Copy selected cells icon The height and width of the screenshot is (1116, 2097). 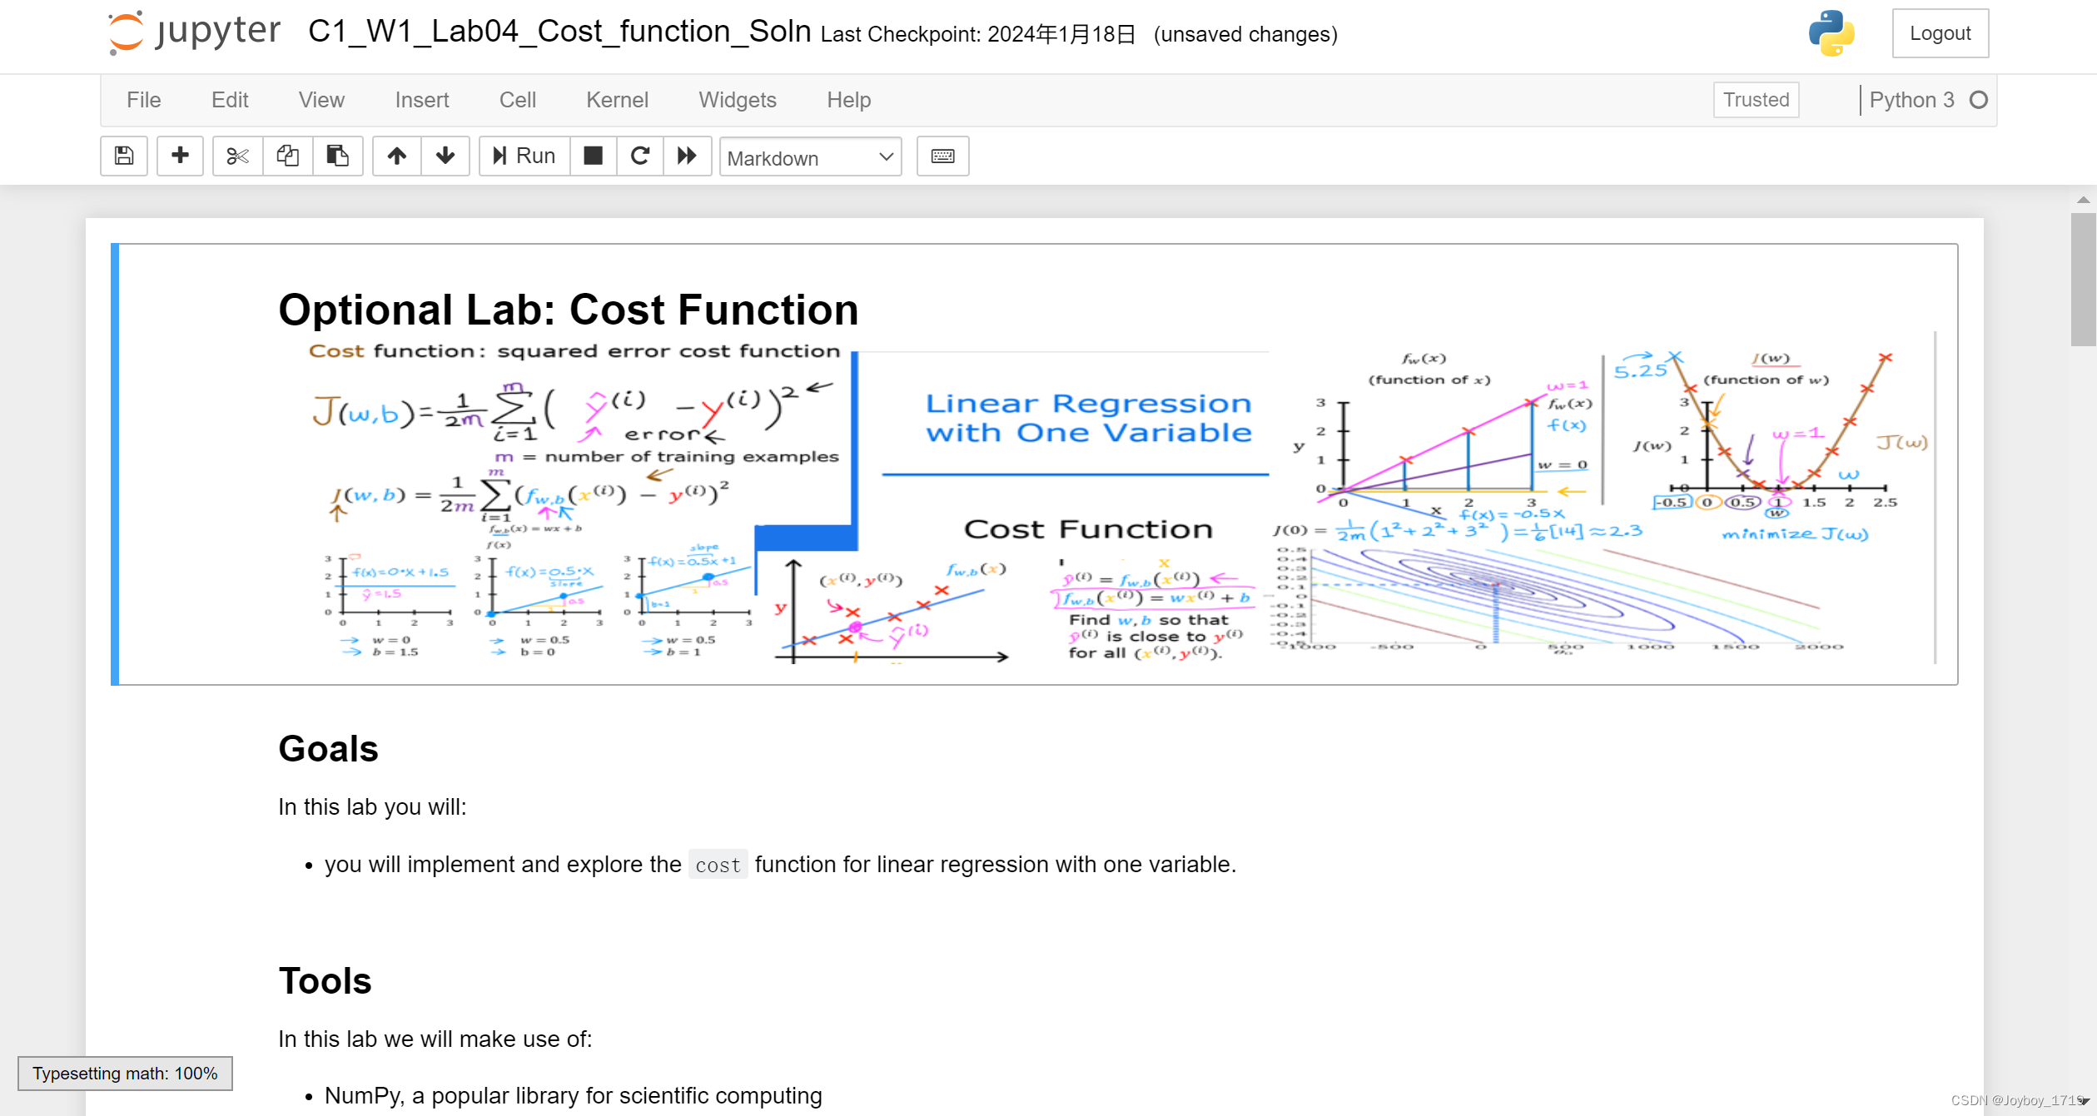[288, 156]
